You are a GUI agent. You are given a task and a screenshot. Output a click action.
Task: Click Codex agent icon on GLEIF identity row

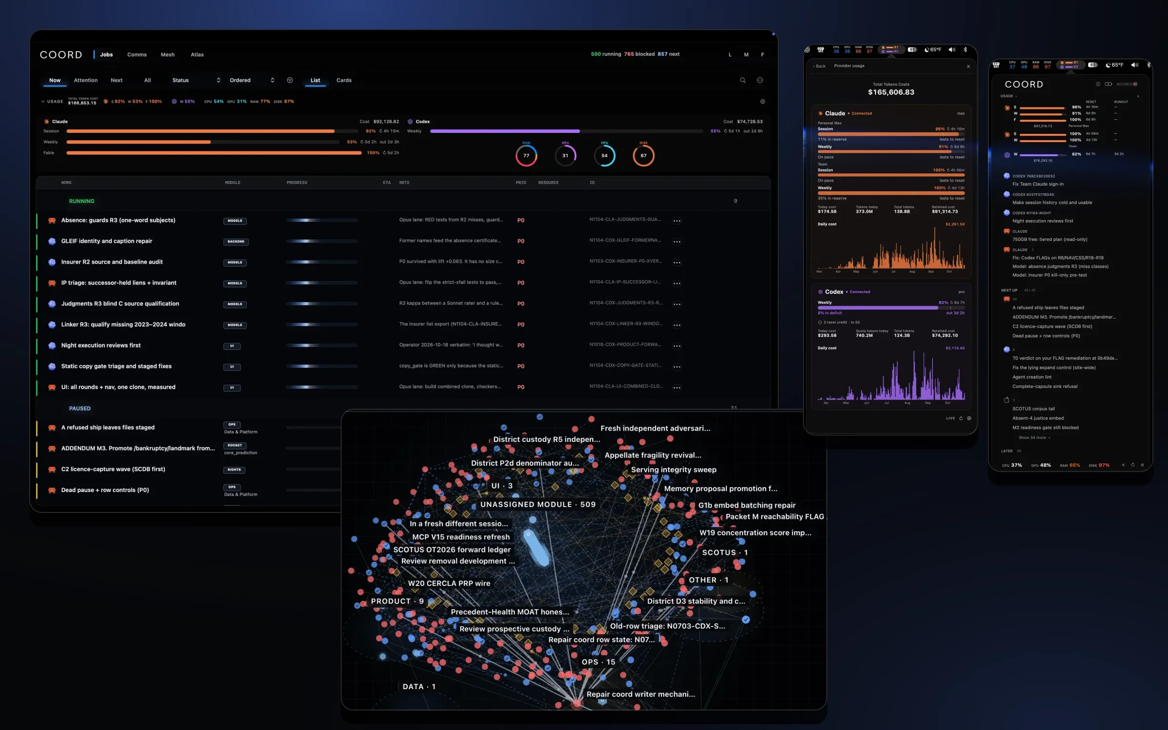click(52, 241)
